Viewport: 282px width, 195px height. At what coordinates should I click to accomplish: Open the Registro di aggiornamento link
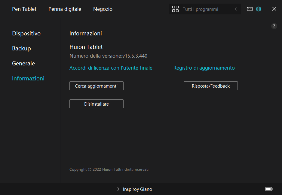[204, 68]
